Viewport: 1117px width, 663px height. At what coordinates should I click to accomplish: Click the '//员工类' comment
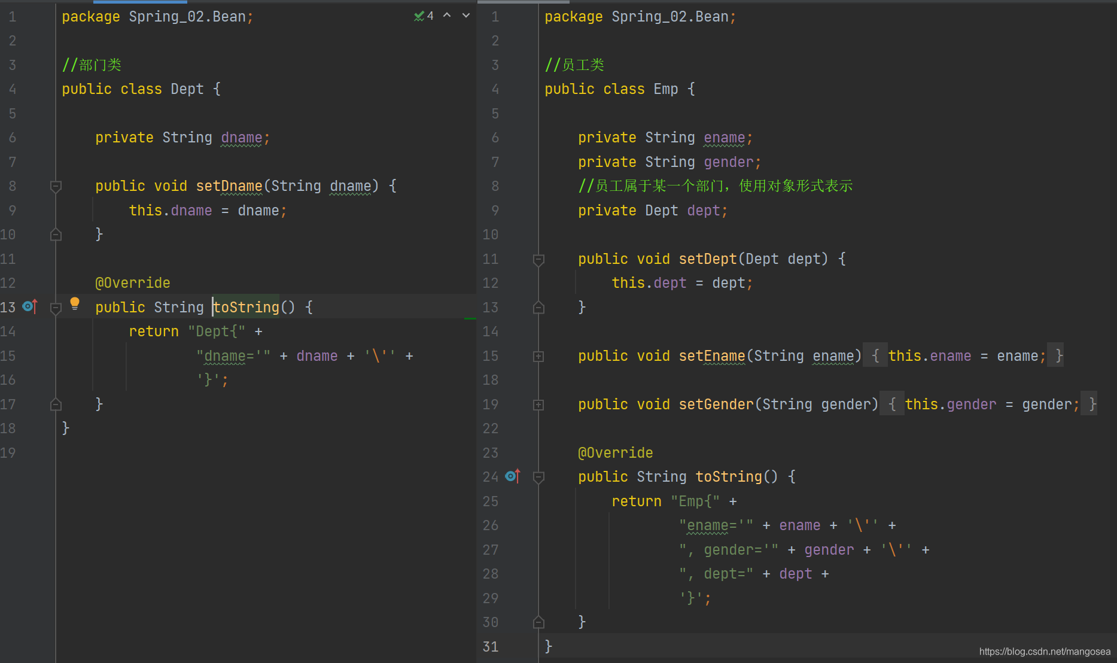pyautogui.click(x=574, y=65)
